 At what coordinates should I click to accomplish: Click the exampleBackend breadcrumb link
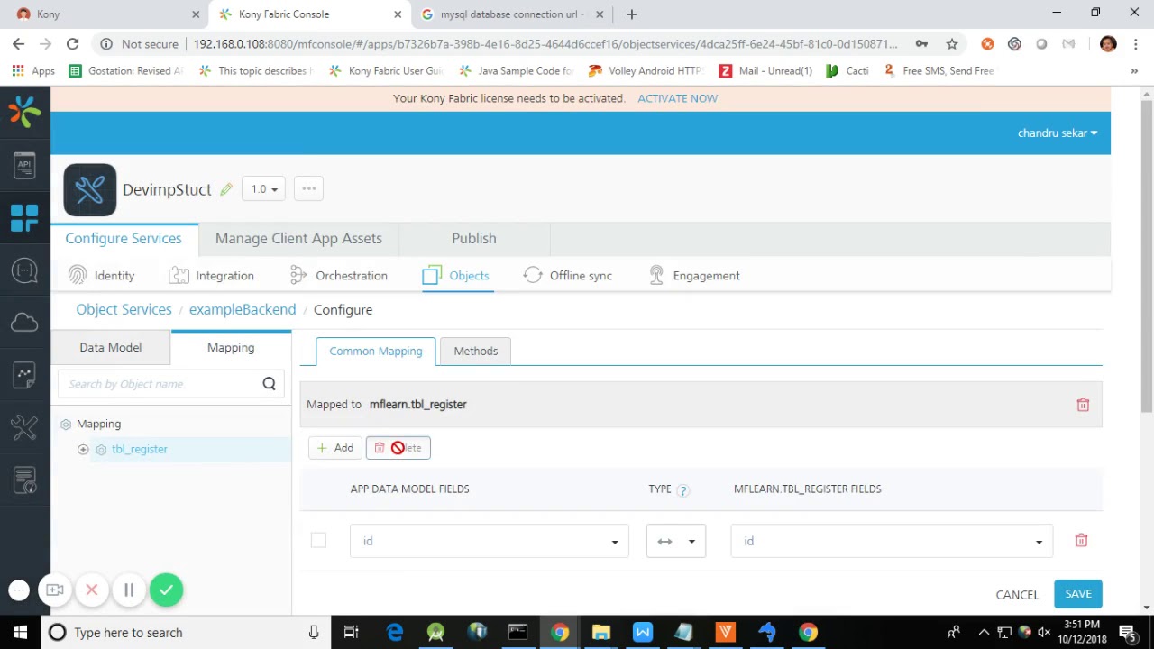click(243, 310)
